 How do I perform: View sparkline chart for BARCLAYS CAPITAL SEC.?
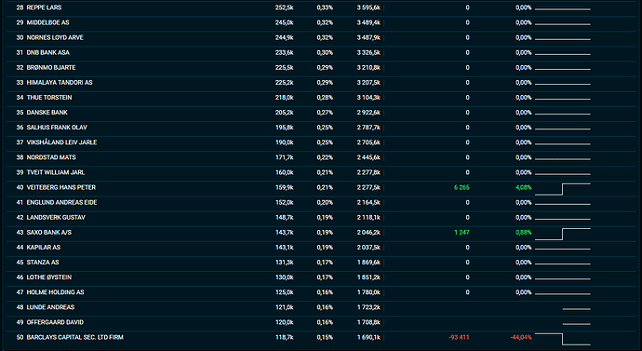563,339
